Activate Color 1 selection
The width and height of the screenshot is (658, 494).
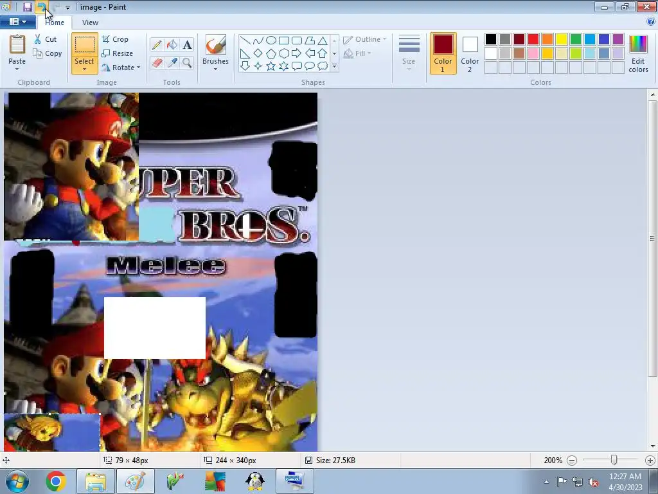pyautogui.click(x=443, y=54)
